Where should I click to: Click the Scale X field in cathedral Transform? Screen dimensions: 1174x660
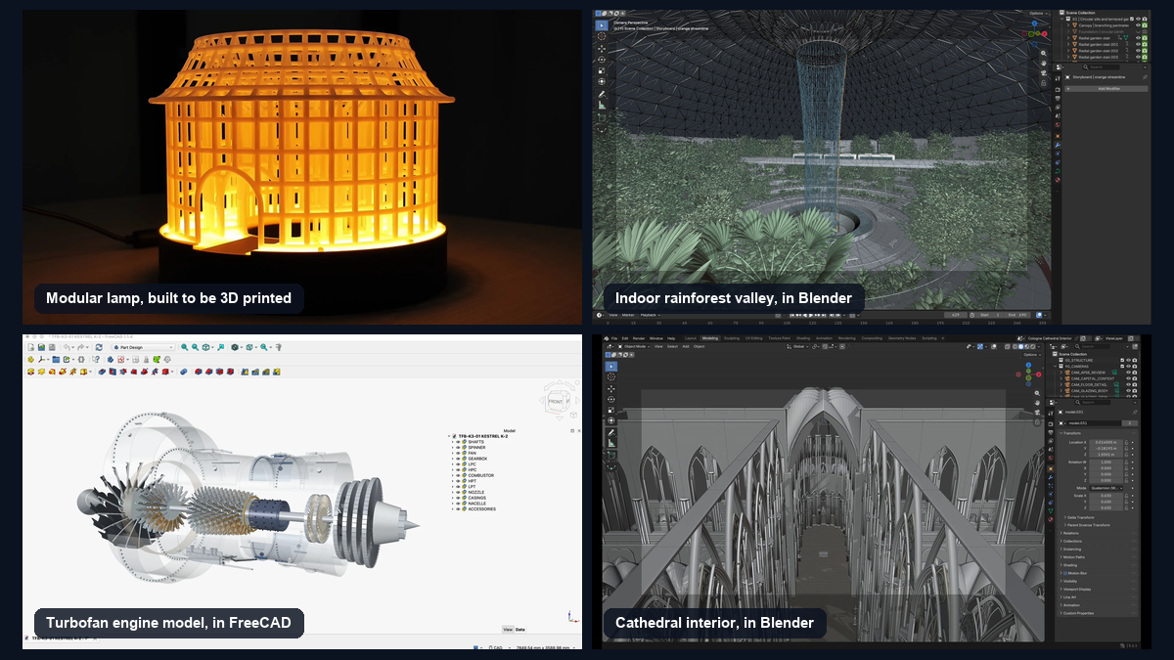pyautogui.click(x=1106, y=496)
